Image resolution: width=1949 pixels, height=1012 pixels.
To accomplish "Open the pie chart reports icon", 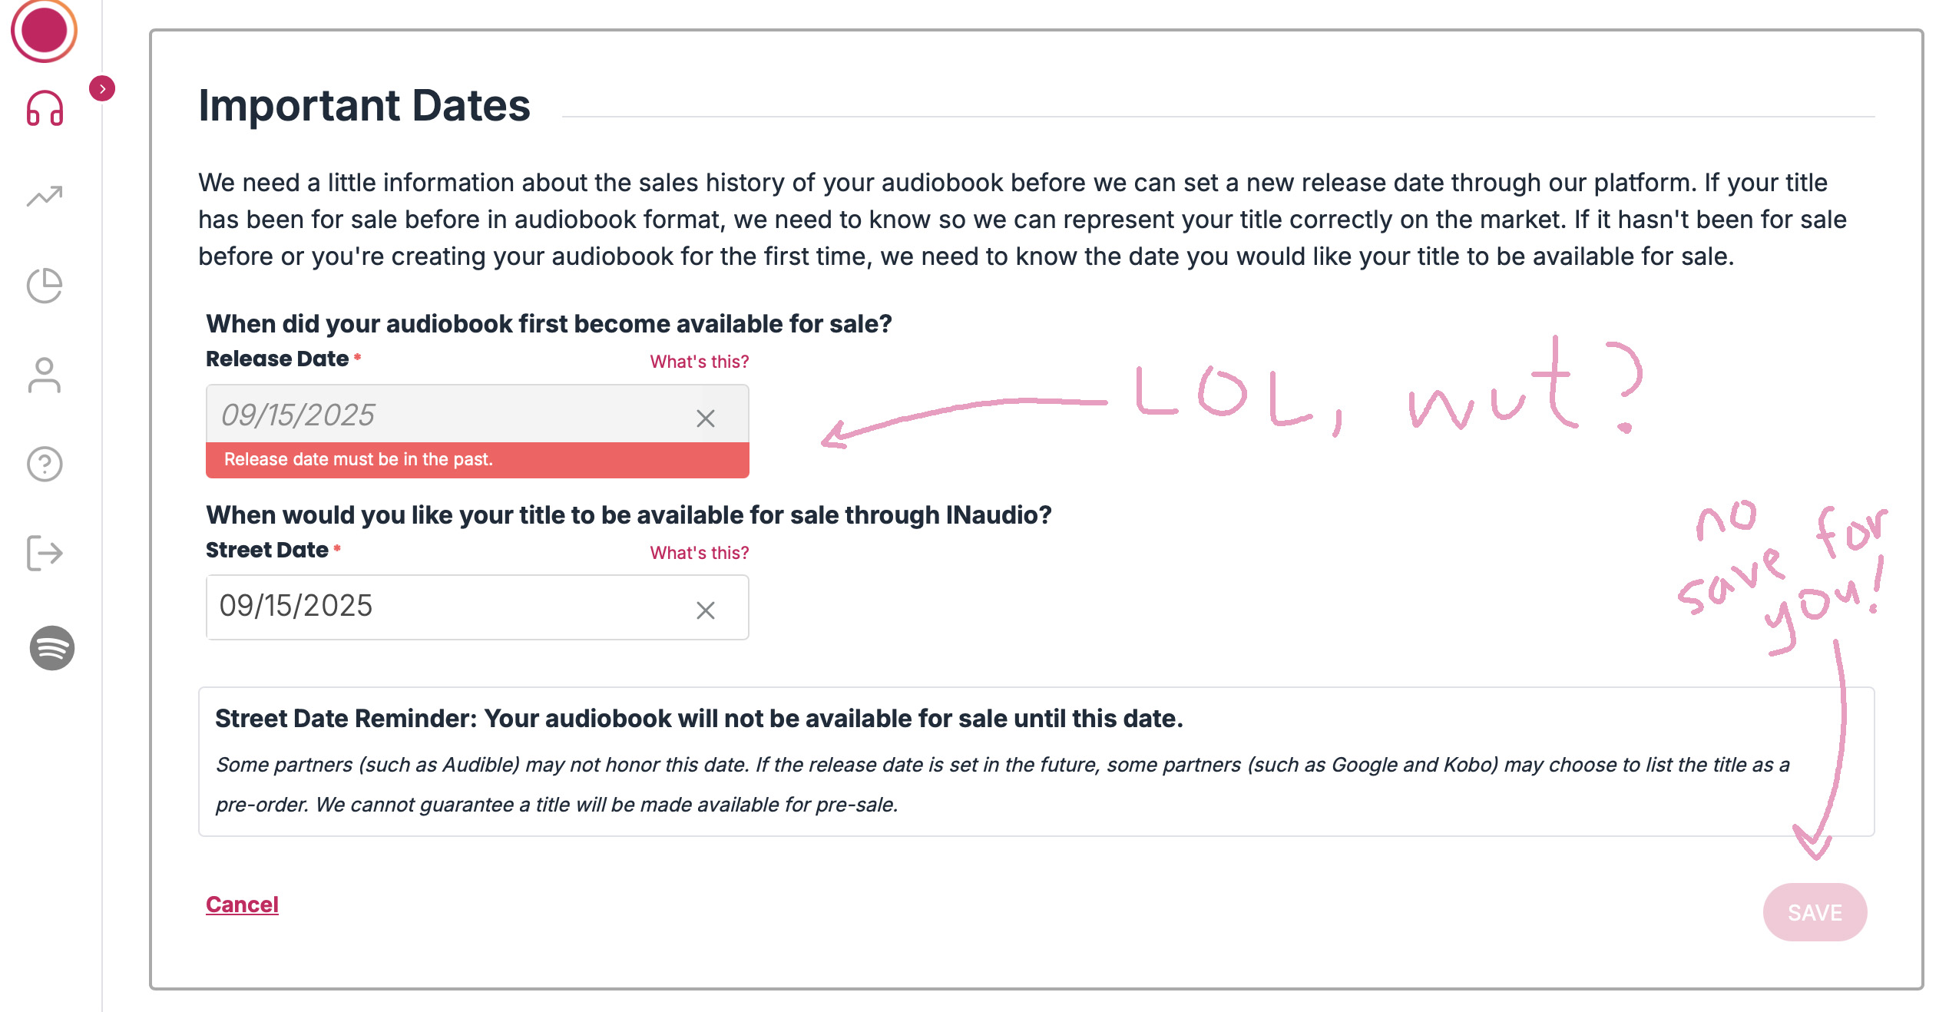I will point(45,286).
